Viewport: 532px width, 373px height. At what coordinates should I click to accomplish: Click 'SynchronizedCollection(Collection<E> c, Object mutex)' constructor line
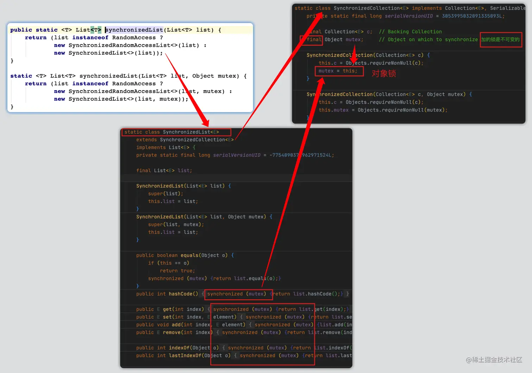tap(389, 94)
